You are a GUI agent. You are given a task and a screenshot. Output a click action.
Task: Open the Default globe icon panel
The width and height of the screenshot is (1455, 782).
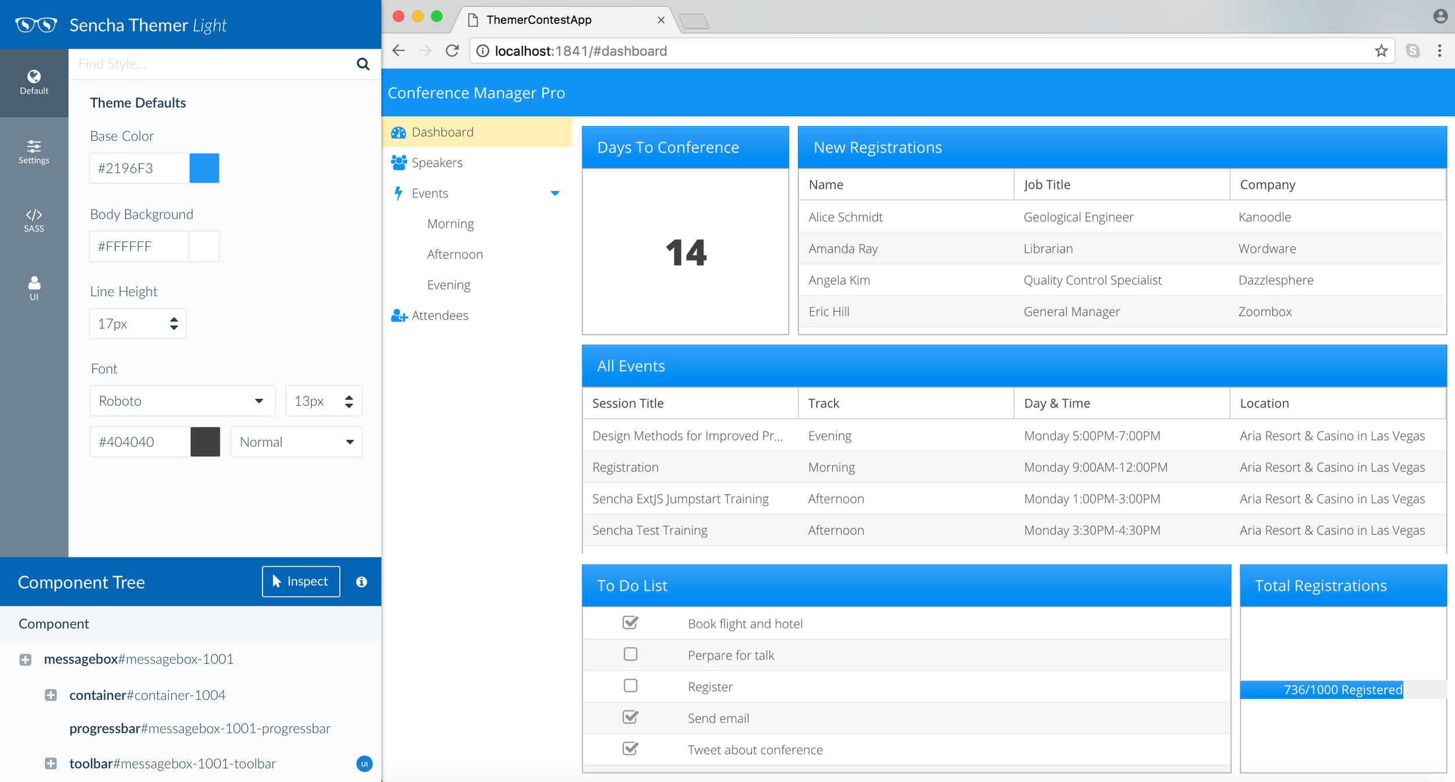click(34, 82)
